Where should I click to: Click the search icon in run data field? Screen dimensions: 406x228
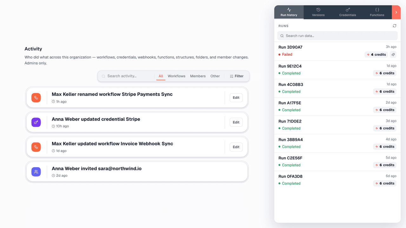282,36
